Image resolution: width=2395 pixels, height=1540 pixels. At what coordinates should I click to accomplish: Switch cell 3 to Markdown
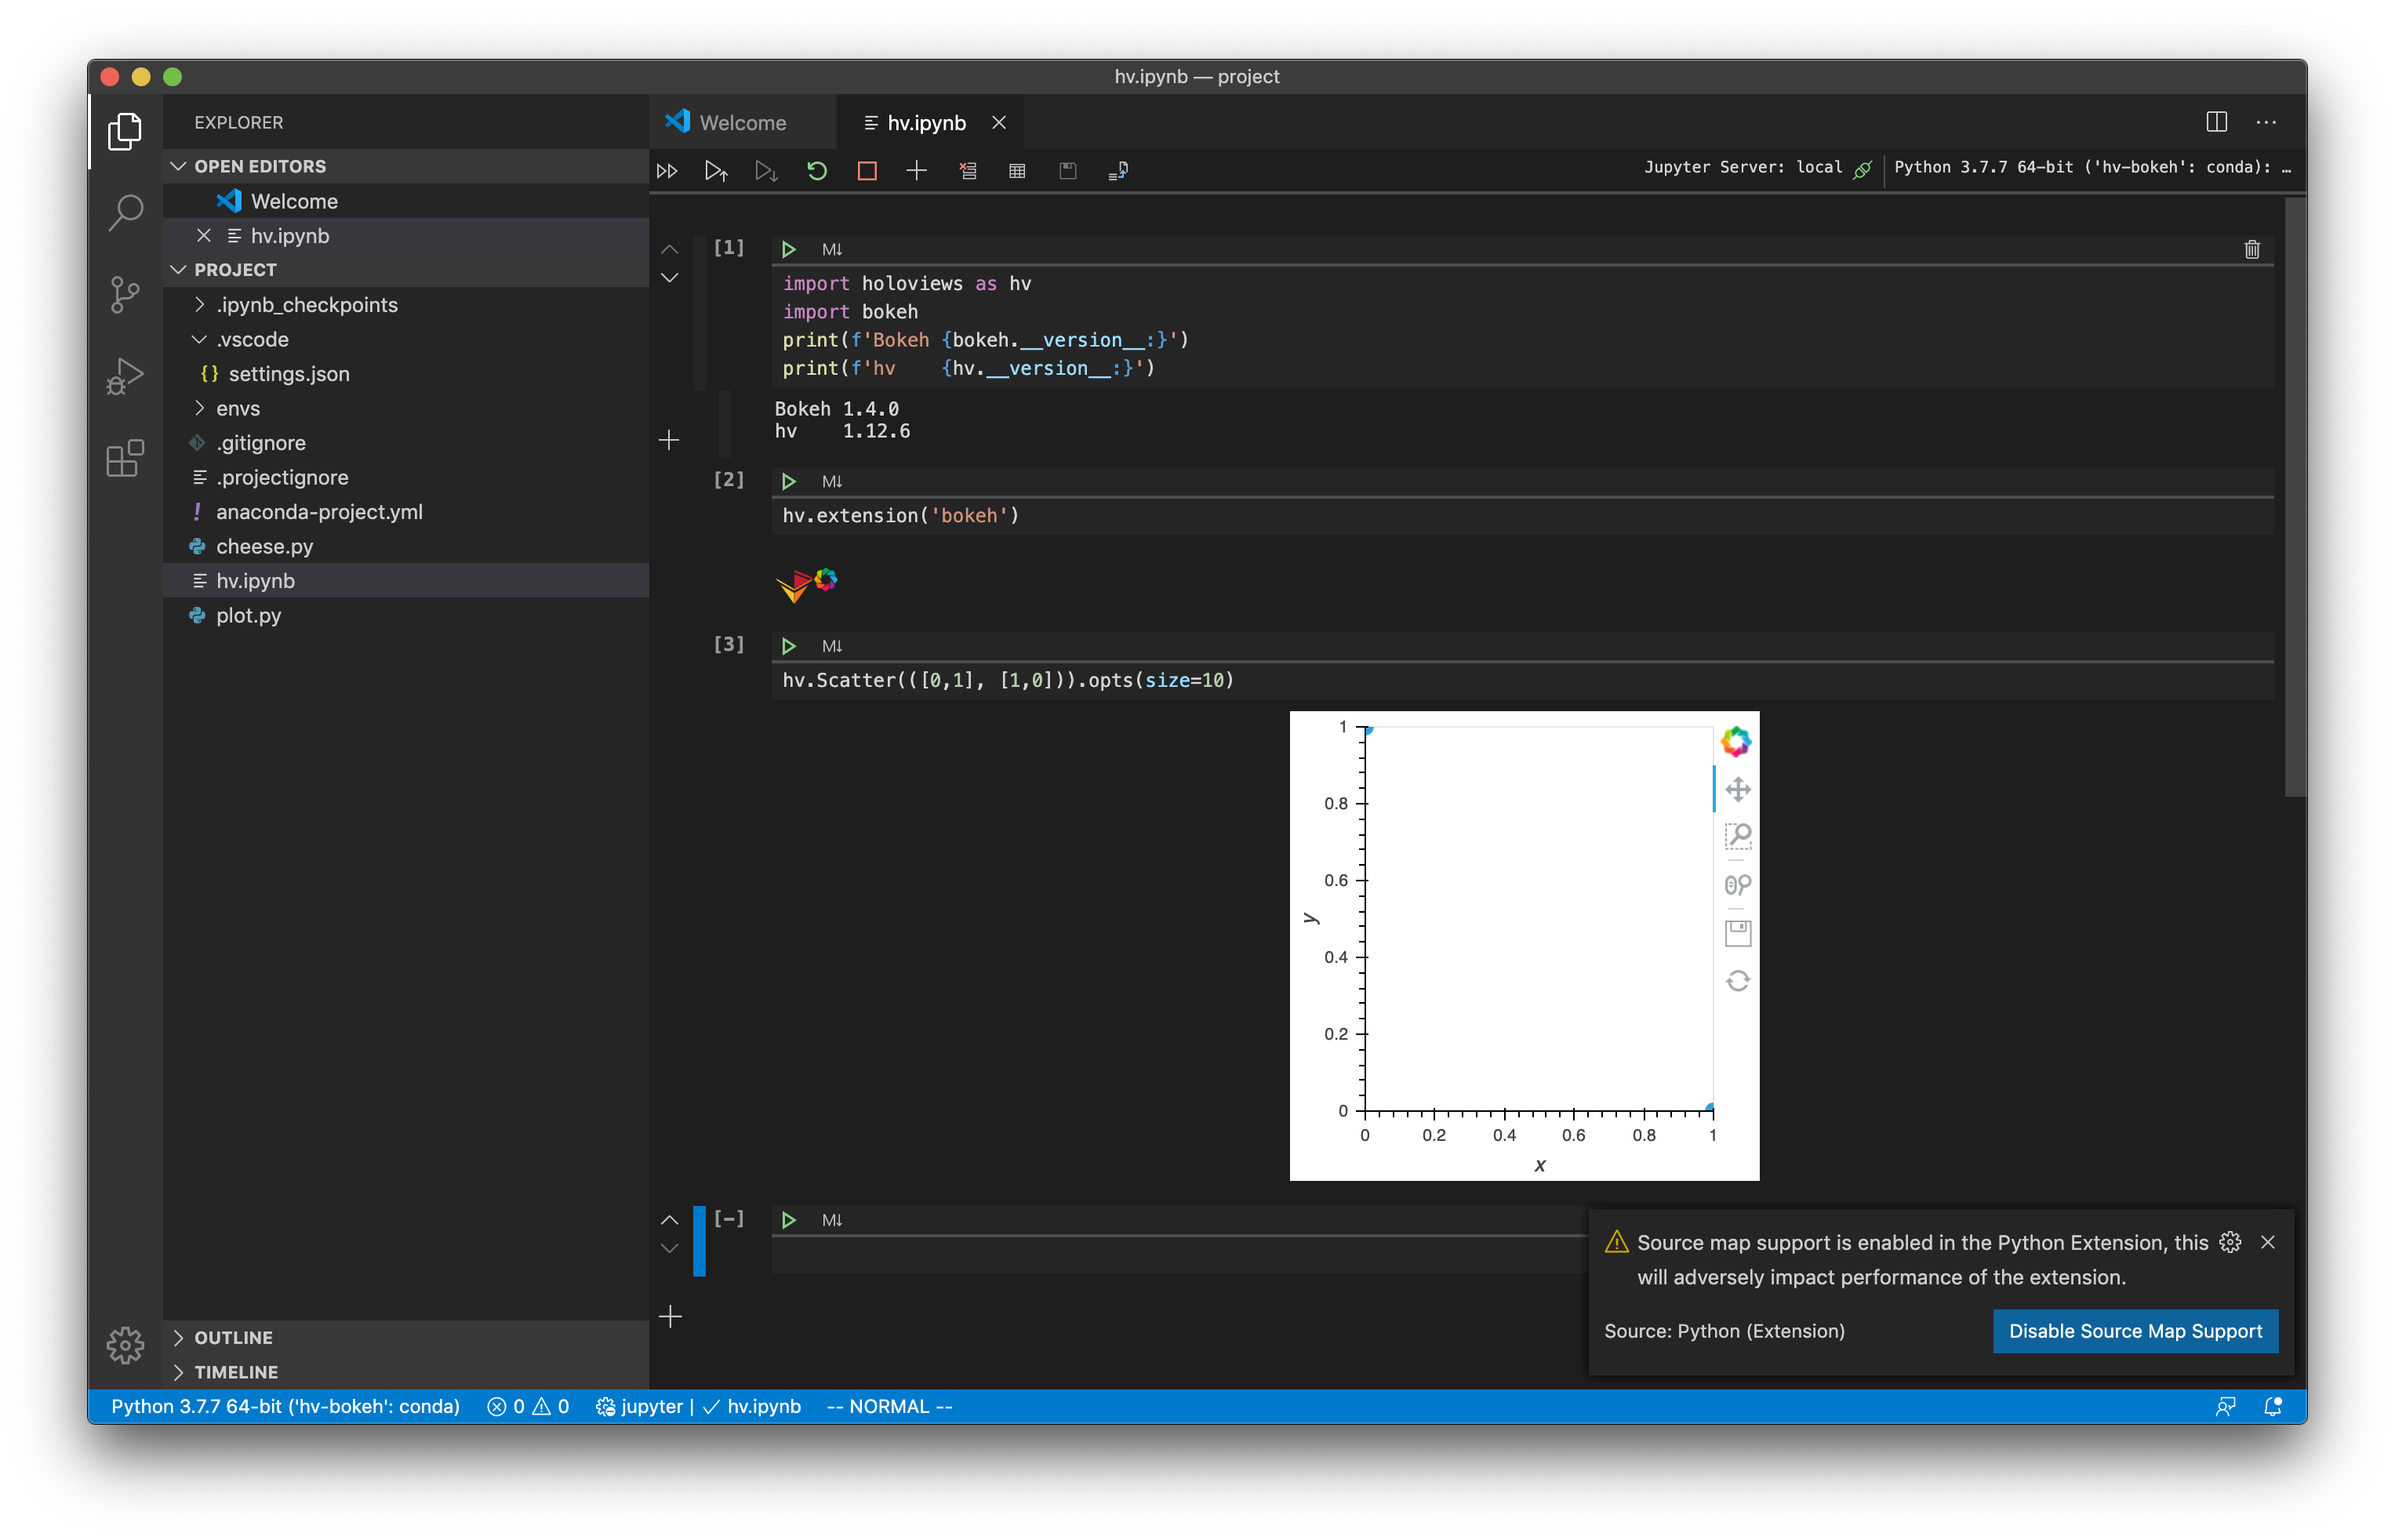pos(831,646)
